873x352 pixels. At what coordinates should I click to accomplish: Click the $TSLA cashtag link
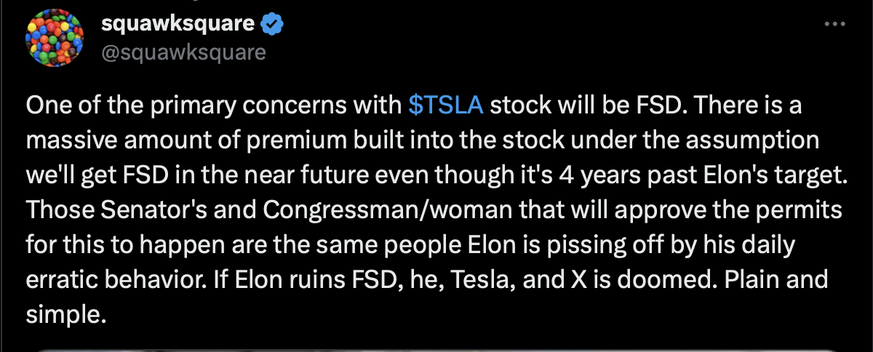click(446, 105)
